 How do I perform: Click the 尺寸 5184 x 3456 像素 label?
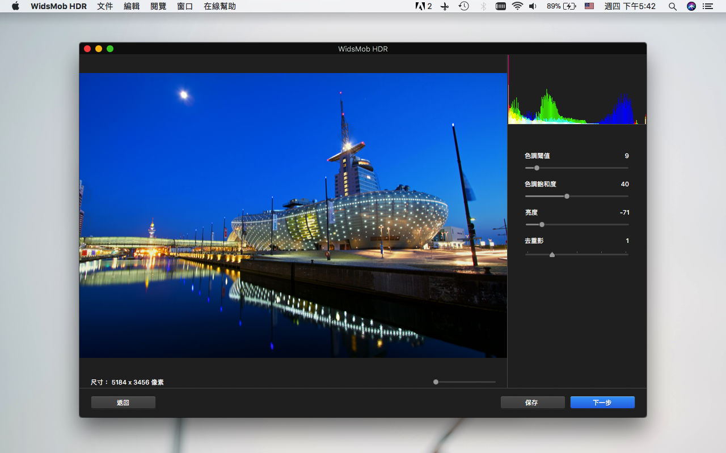128,382
